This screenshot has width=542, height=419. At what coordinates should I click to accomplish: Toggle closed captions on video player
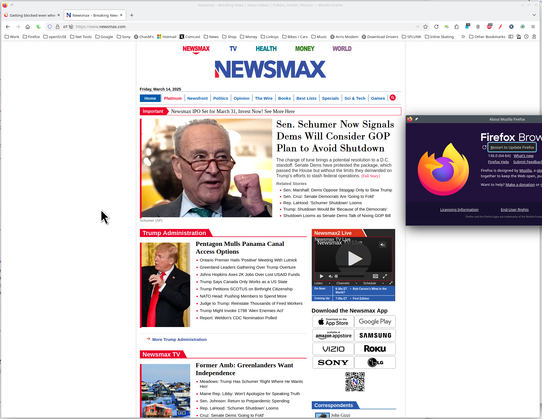point(375,276)
